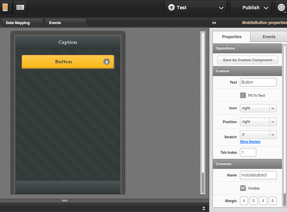Collapse properties panel with double-arrow icon
The image size is (287, 212).
(x=214, y=22)
